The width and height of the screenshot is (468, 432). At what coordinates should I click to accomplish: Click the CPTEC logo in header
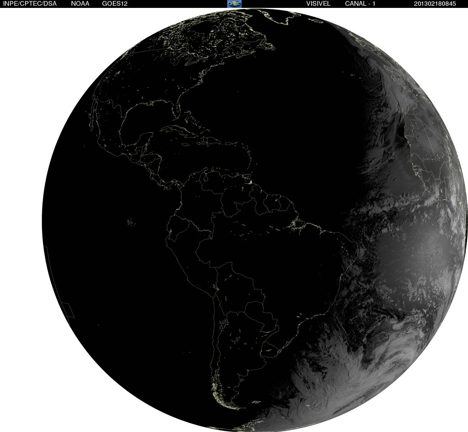pos(234,4)
